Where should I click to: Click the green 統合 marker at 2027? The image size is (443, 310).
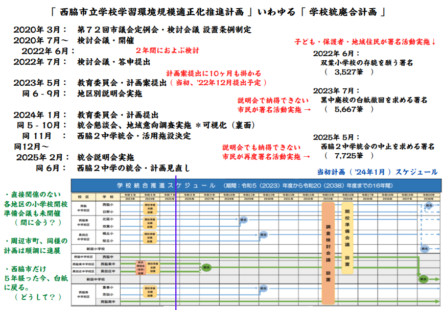click(206, 267)
